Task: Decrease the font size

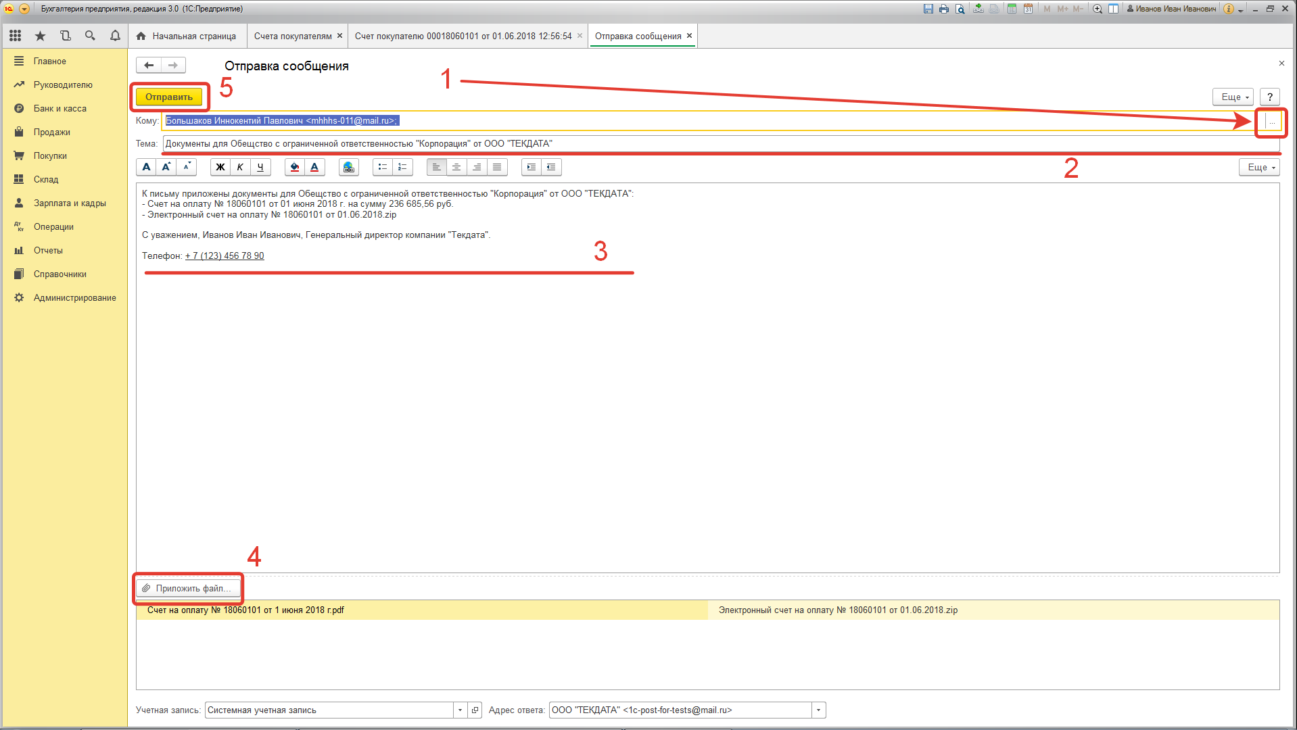Action: pos(187,167)
